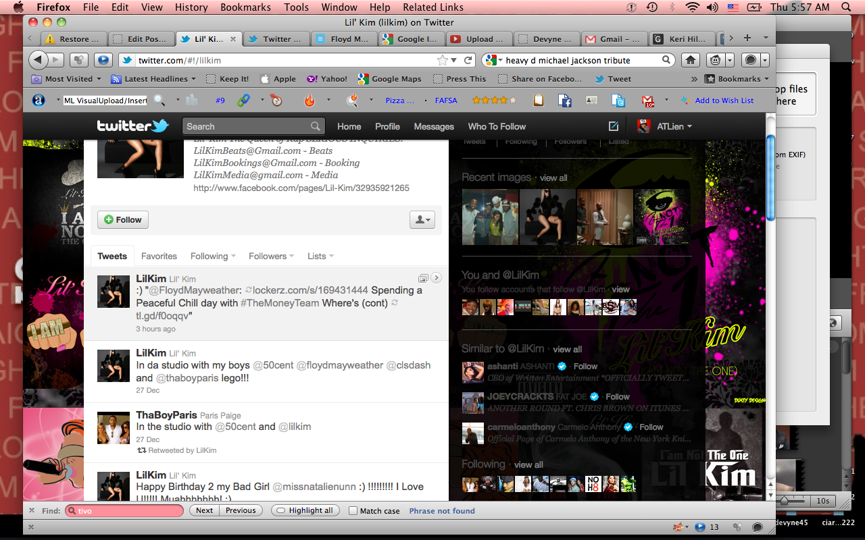Close the find bar
The image size is (865, 540).
(30, 511)
